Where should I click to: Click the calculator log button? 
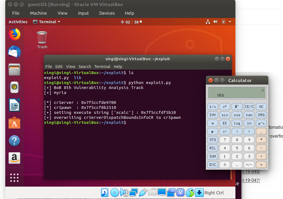click(237, 123)
